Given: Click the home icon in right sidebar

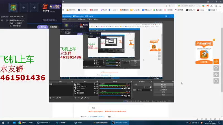Looking at the screenshot, I should [x=216, y=68].
